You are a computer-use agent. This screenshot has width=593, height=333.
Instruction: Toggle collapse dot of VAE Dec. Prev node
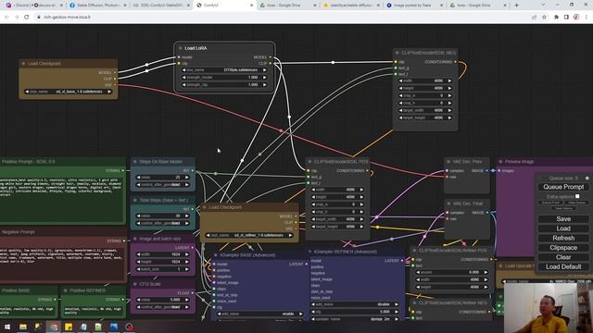coord(448,162)
